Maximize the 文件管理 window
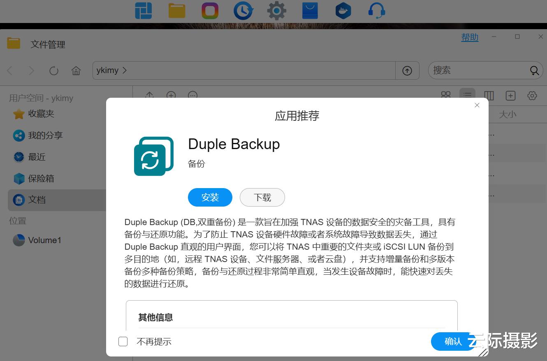The image size is (547, 361). click(517, 37)
